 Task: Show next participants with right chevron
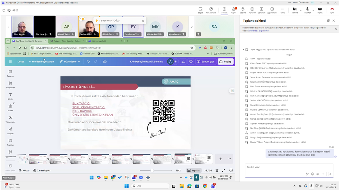[x=192, y=27]
